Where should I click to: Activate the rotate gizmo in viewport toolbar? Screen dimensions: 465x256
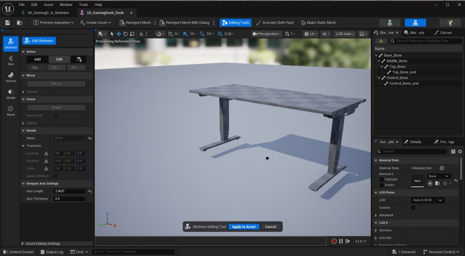[x=125, y=34]
